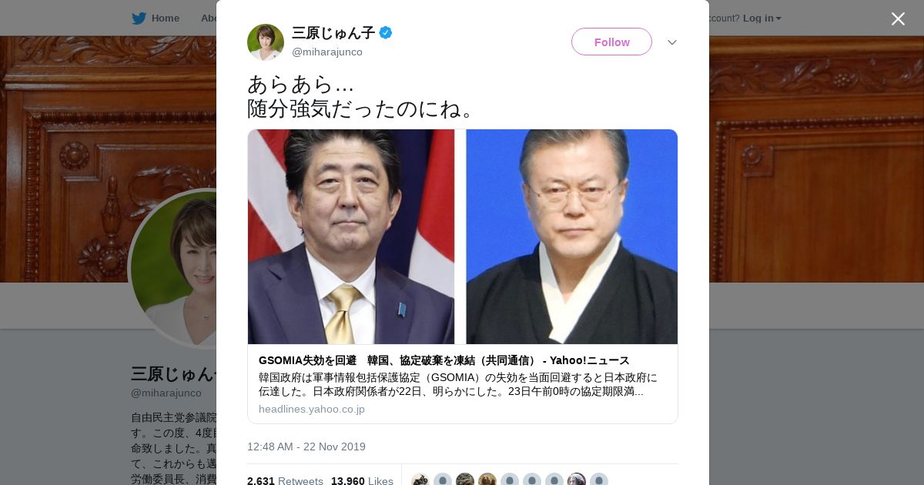This screenshot has width=924, height=485.
Task: Open the Yahoo news card image
Action: tap(463, 236)
